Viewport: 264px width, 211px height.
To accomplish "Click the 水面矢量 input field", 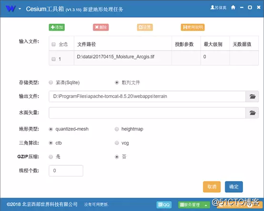I will [147, 113].
